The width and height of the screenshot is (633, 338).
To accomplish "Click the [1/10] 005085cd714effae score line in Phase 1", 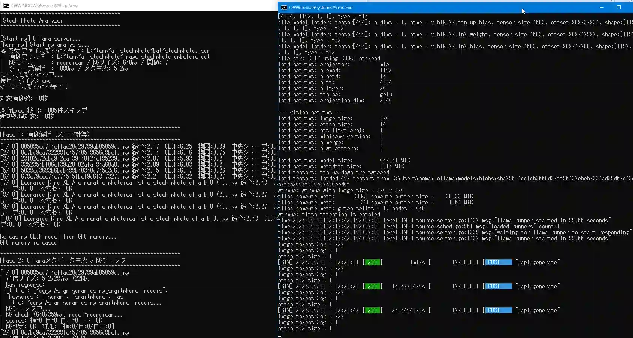I will point(138,146).
